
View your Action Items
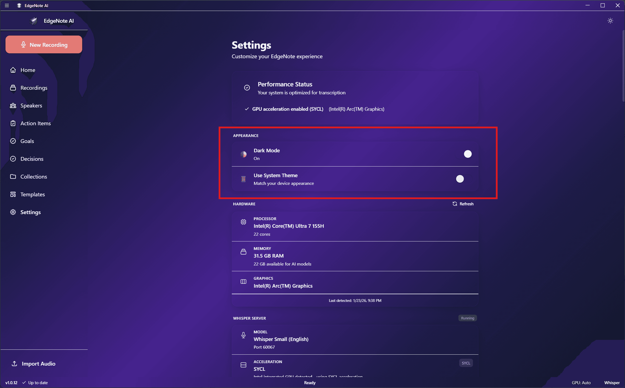tap(35, 123)
